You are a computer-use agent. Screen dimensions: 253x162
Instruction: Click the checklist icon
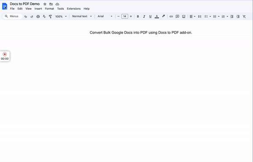(206, 16)
